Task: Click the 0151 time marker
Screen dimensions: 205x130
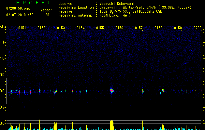Action: 22,28
